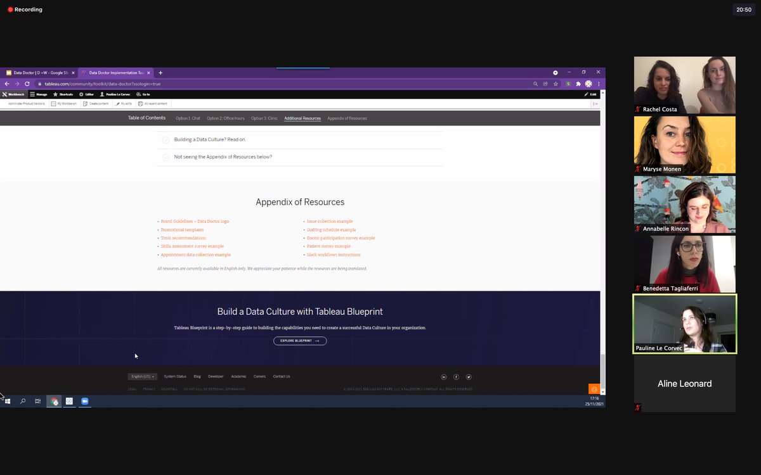Image resolution: width=761 pixels, height=475 pixels.
Task: Click Zoom icon in the taskbar
Action: click(85, 401)
